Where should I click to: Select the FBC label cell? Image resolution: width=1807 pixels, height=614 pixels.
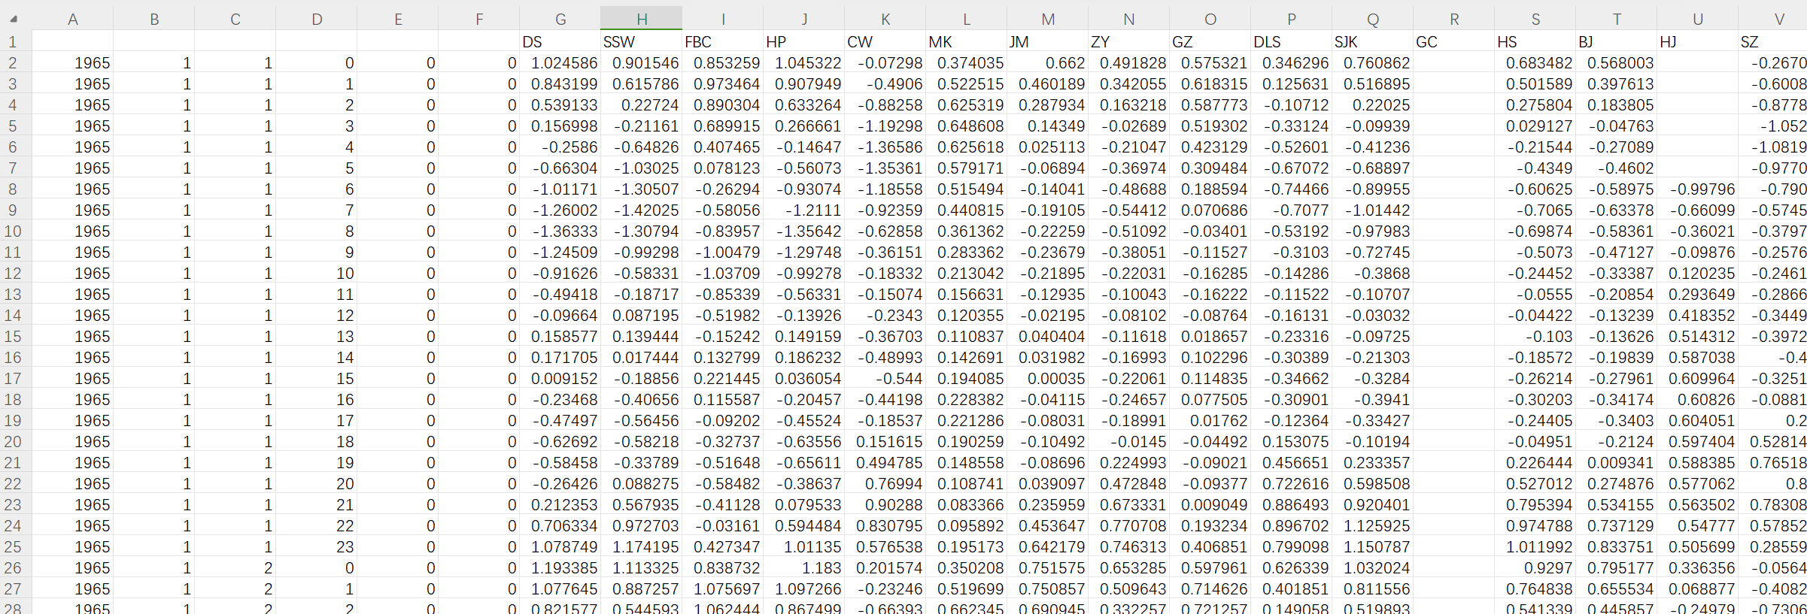coord(722,42)
